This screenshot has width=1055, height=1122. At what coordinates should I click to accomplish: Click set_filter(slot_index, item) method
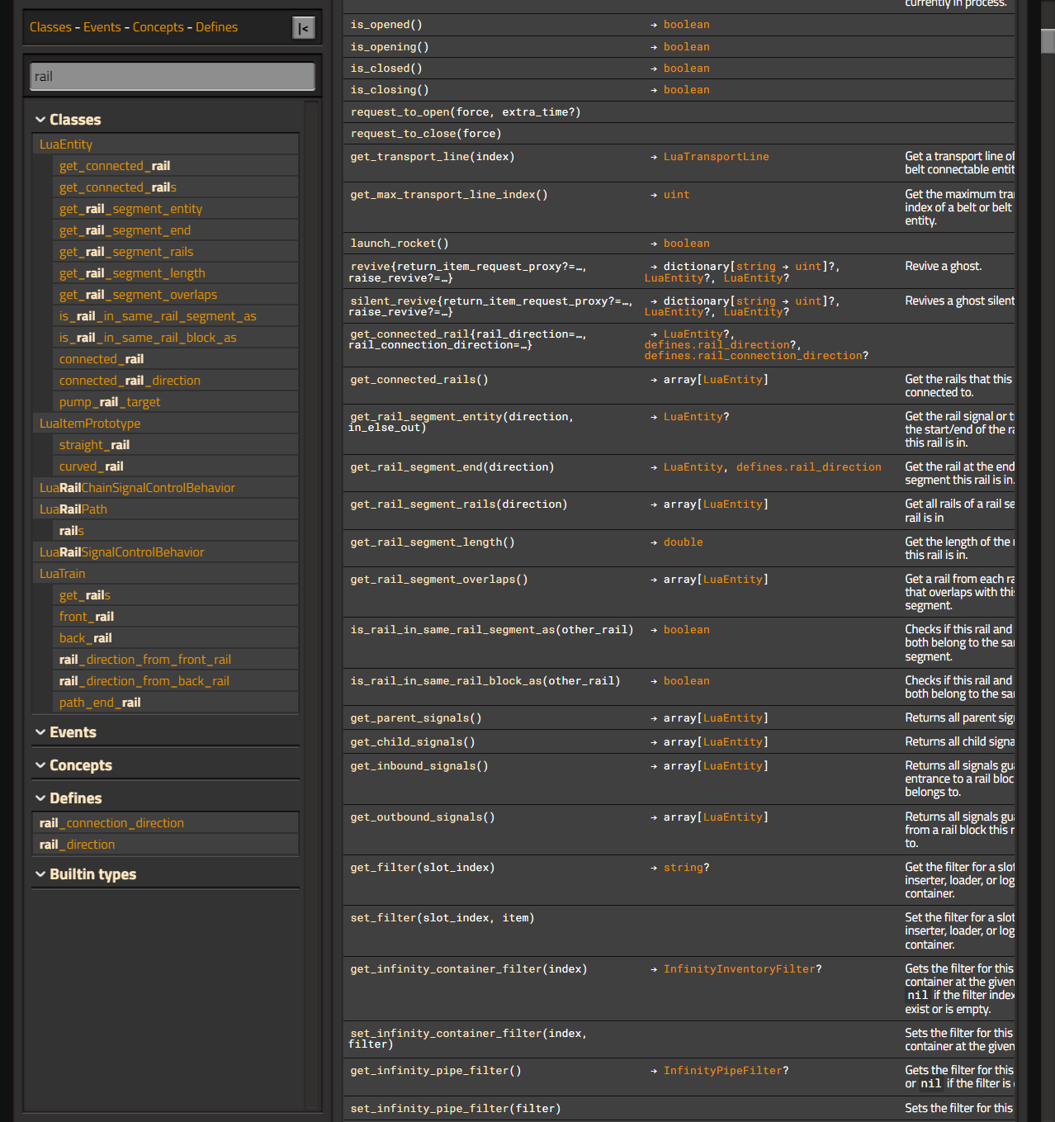(x=442, y=918)
